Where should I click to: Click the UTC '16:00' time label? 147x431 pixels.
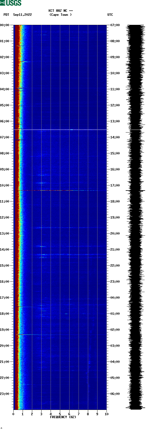coord(115,169)
